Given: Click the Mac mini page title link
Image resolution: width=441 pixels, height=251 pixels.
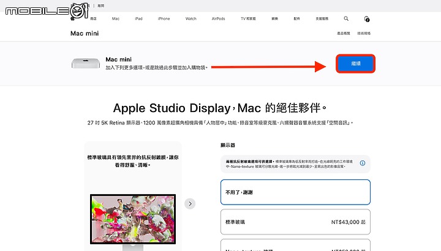Looking at the screenshot, I should pyautogui.click(x=85, y=33).
